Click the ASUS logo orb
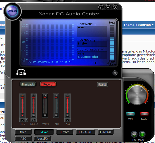Image resolution: width=155 pixels, height=143 pixels. point(13,11)
